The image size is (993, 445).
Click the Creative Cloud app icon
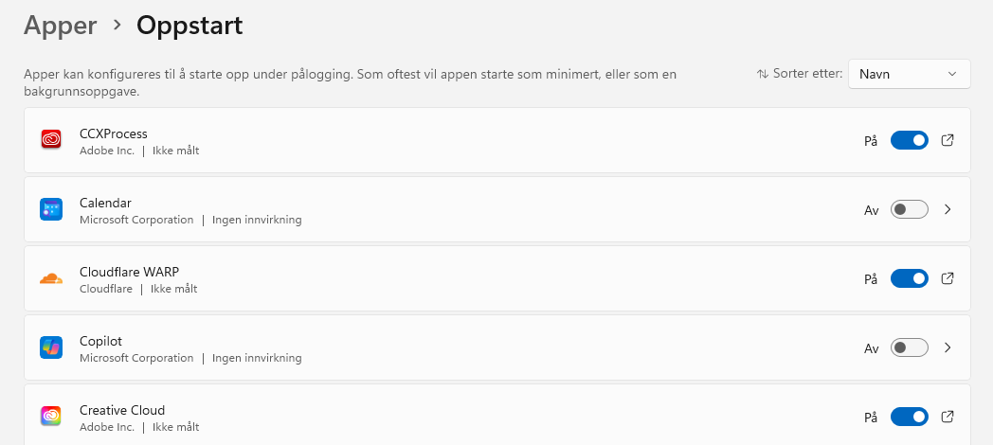tap(51, 417)
